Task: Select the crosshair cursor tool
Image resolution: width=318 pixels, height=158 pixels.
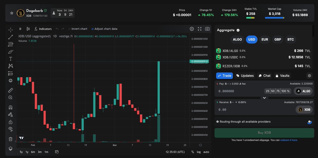Action: (x=10, y=30)
